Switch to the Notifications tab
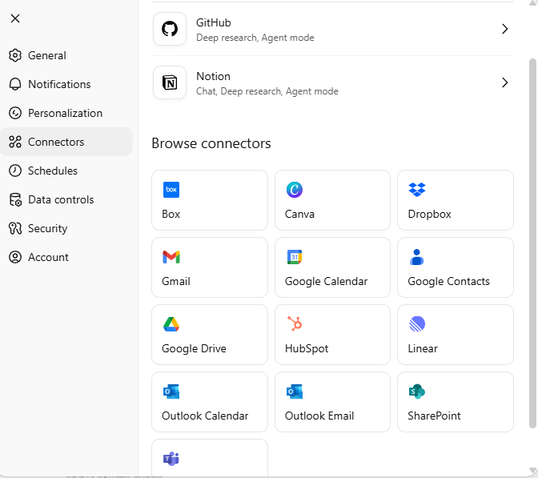Viewport: 538px width, 478px height. click(66, 84)
